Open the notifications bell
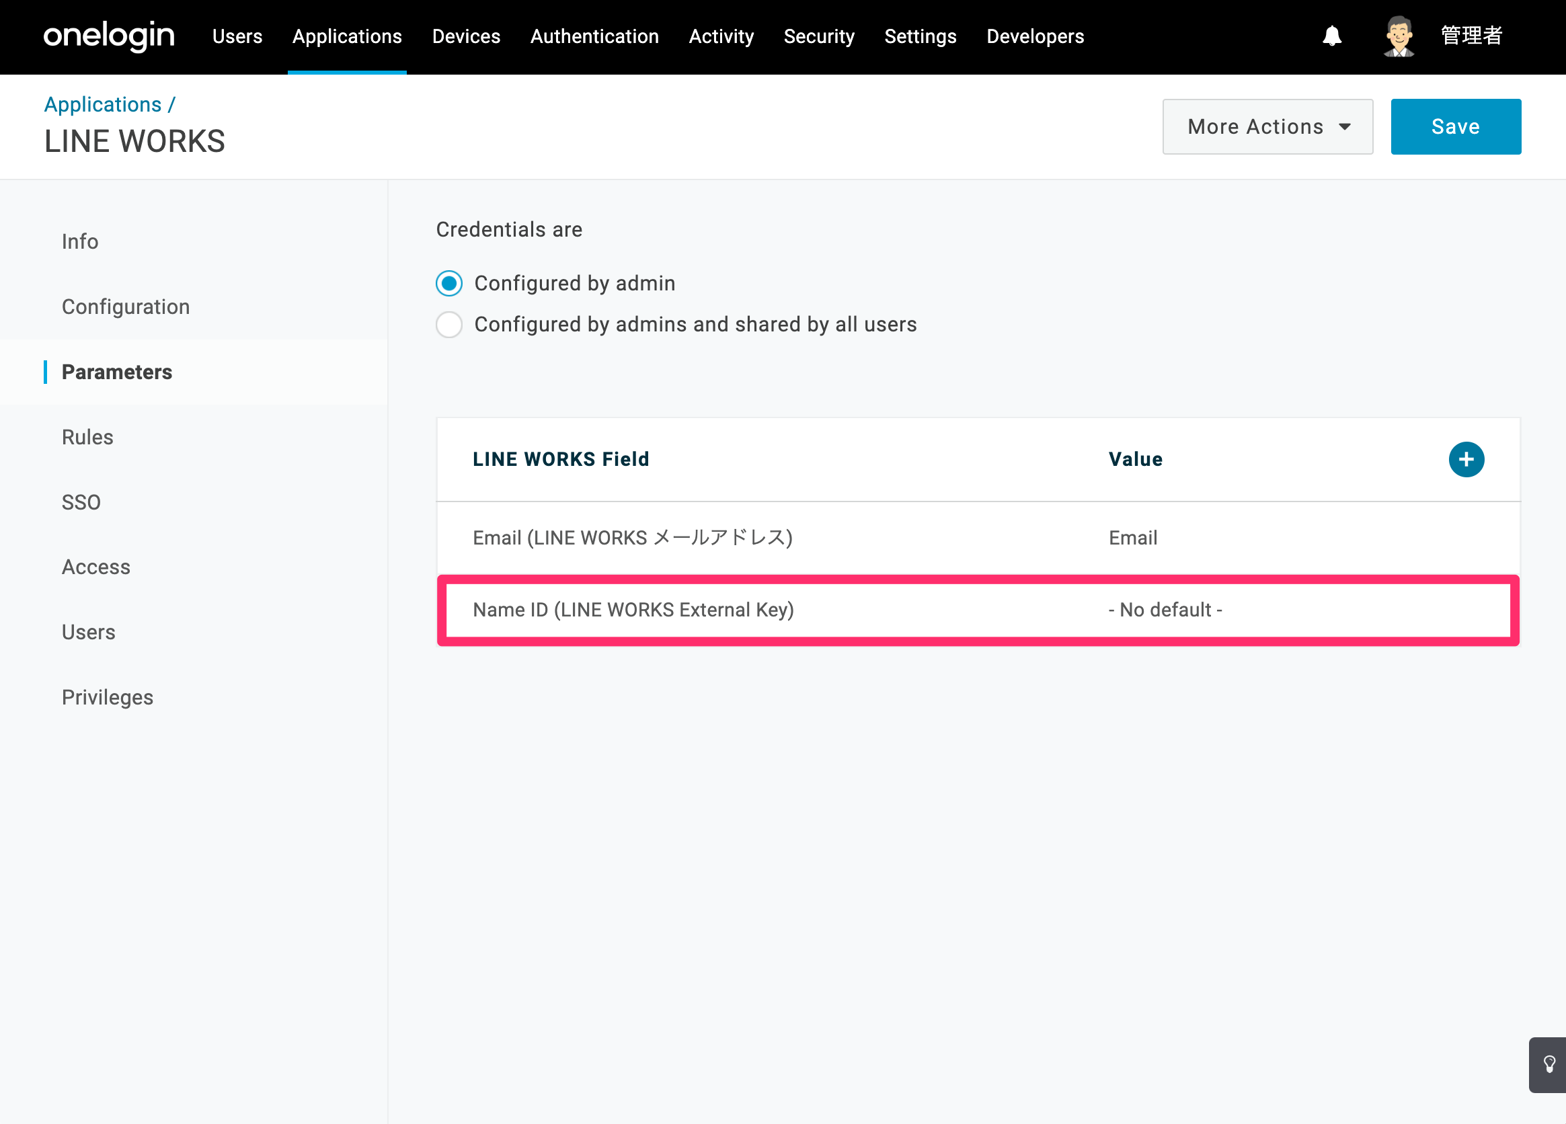 tap(1332, 36)
